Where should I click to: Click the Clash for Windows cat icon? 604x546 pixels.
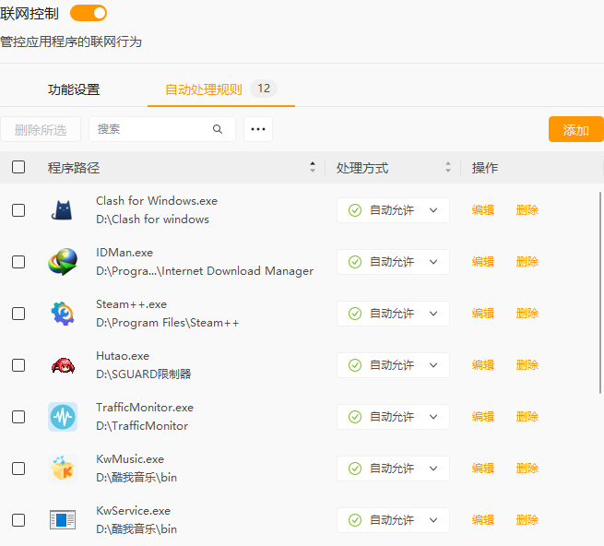63,210
